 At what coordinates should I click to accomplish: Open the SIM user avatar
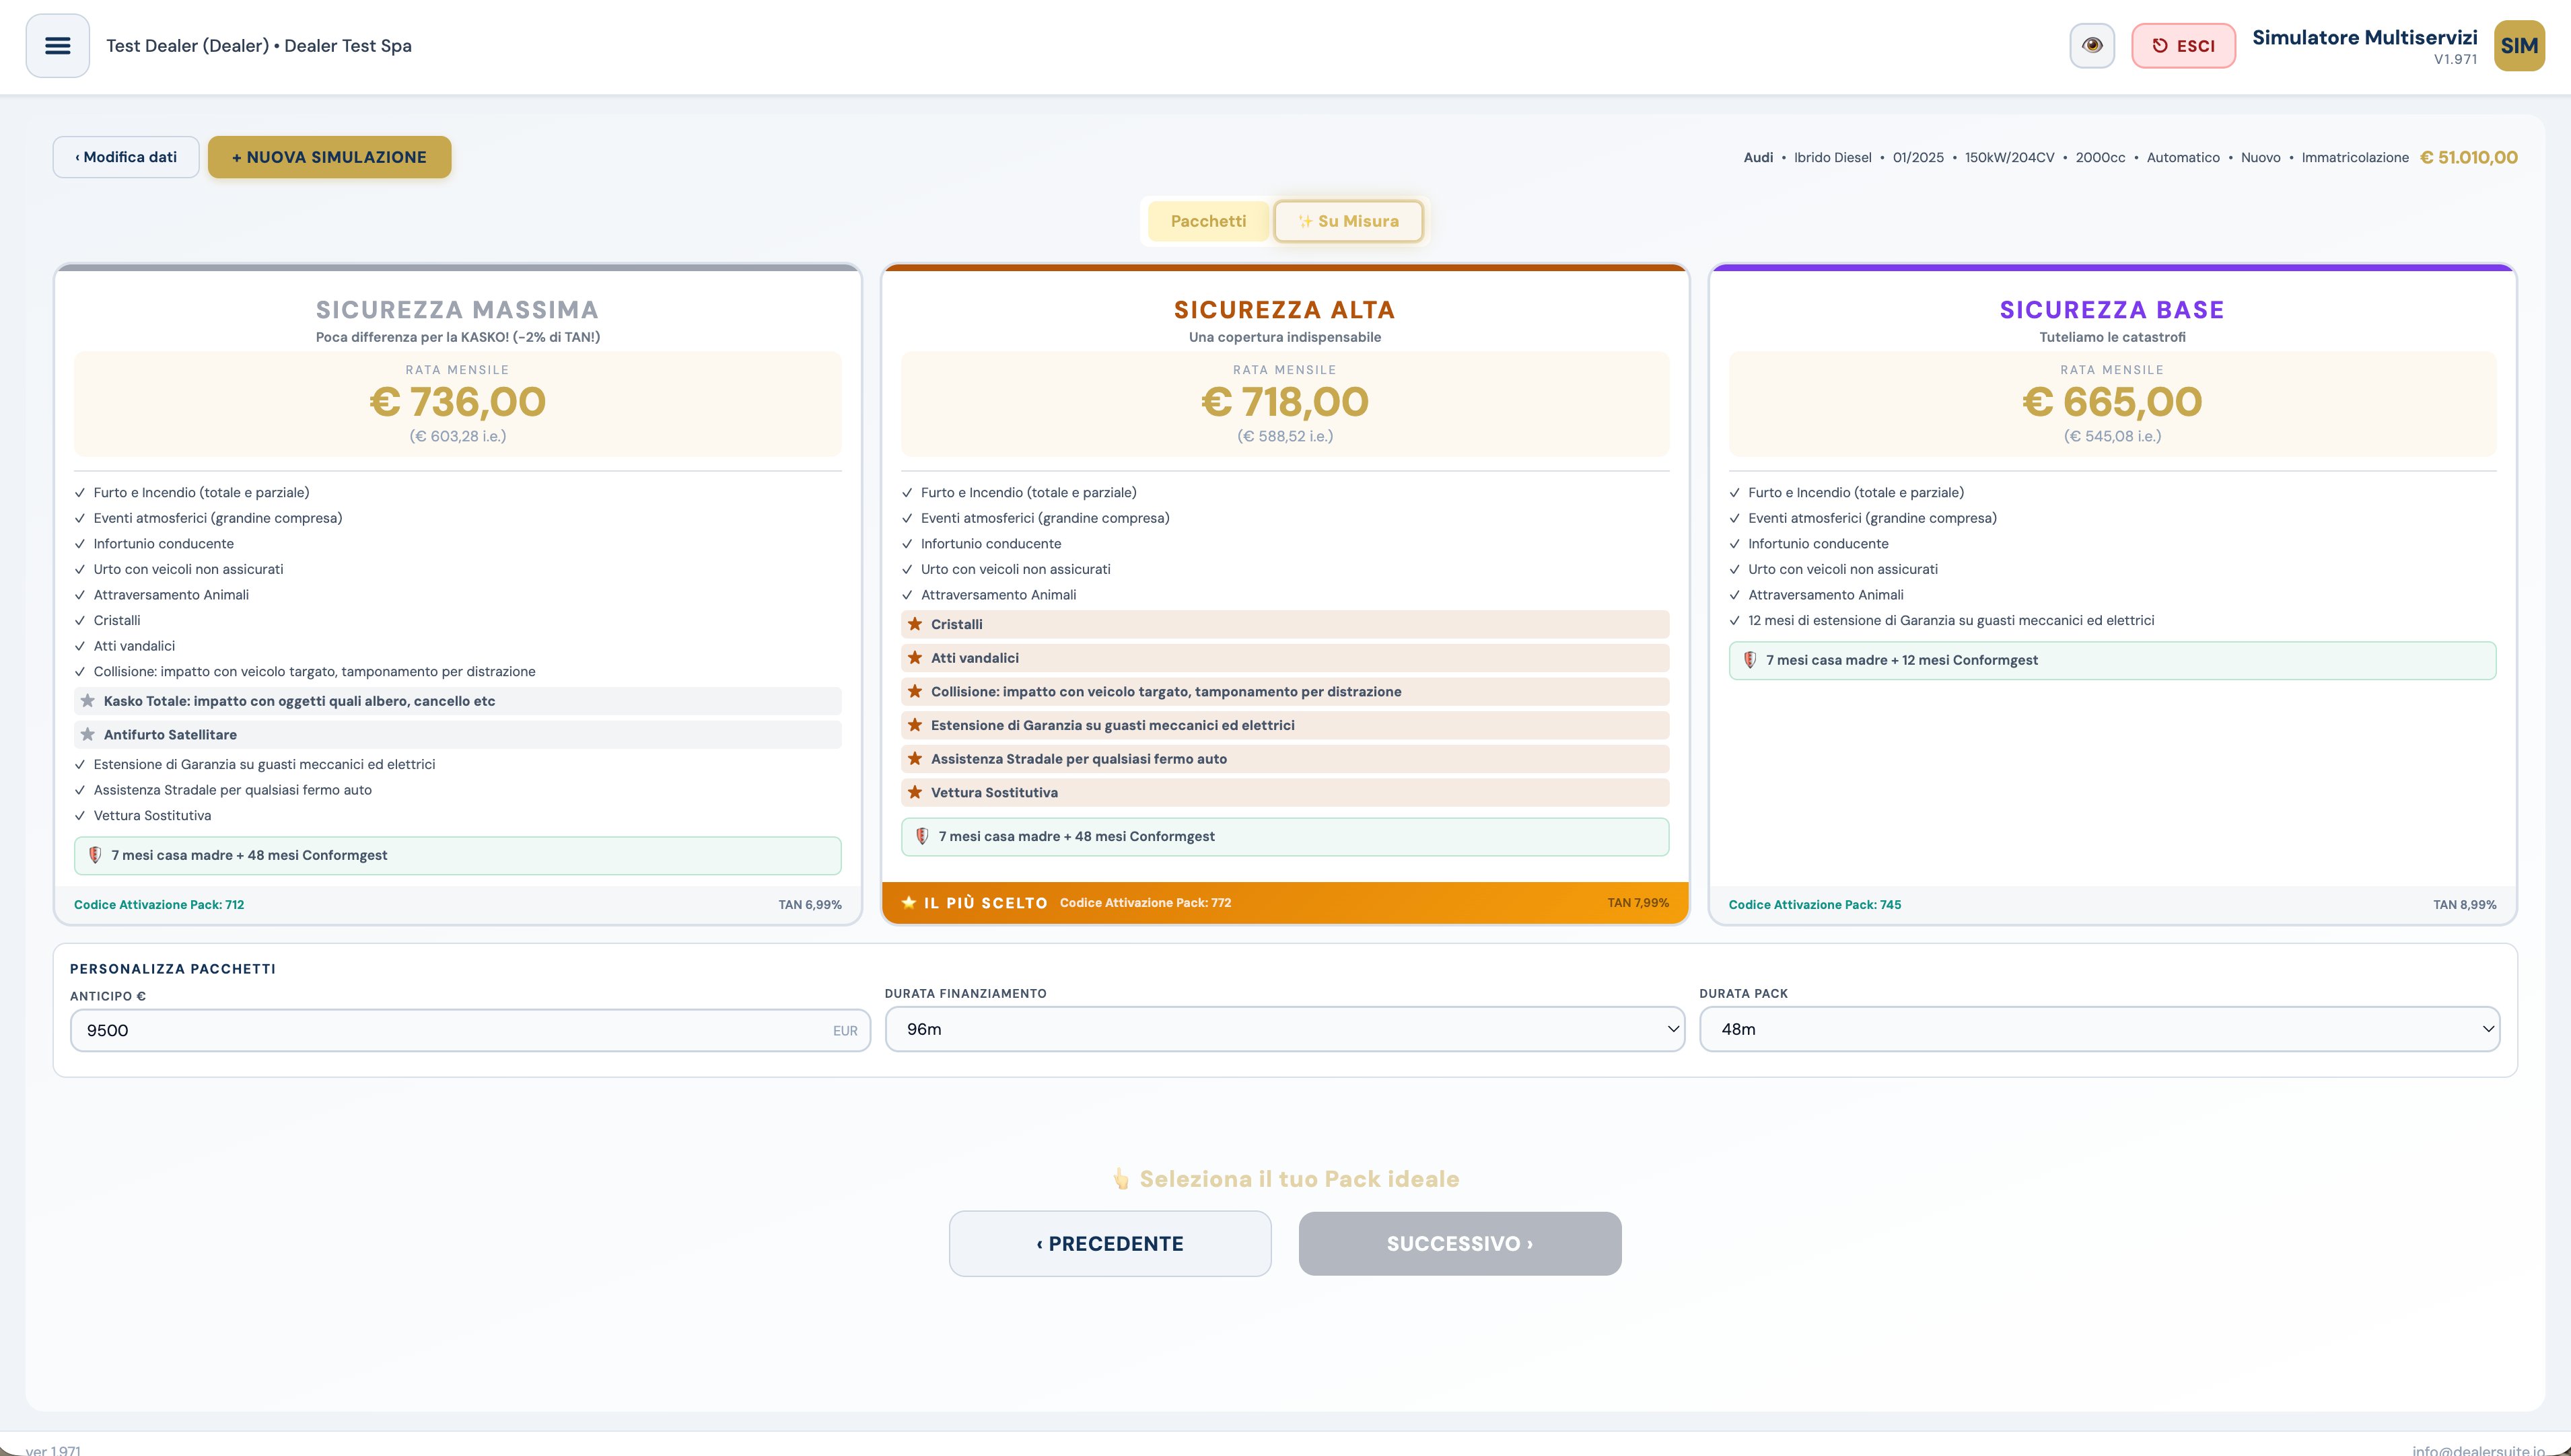(2519, 46)
